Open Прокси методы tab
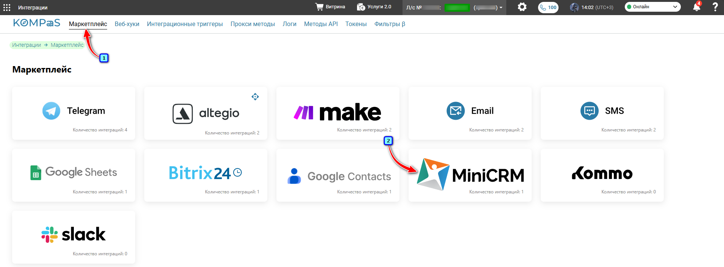The image size is (724, 267). [x=253, y=24]
